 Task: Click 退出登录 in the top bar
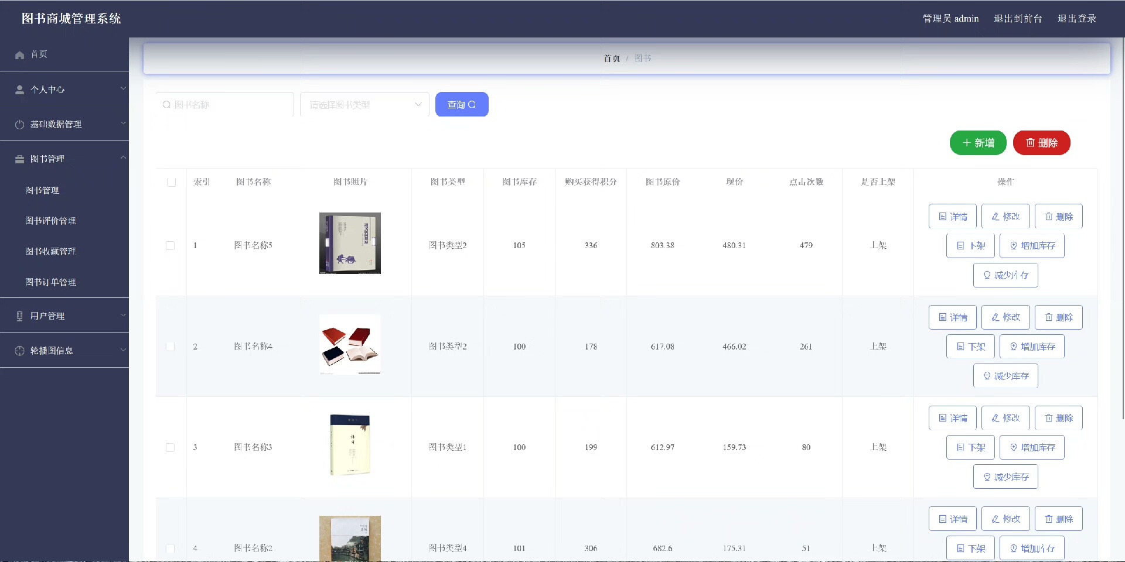pos(1076,19)
